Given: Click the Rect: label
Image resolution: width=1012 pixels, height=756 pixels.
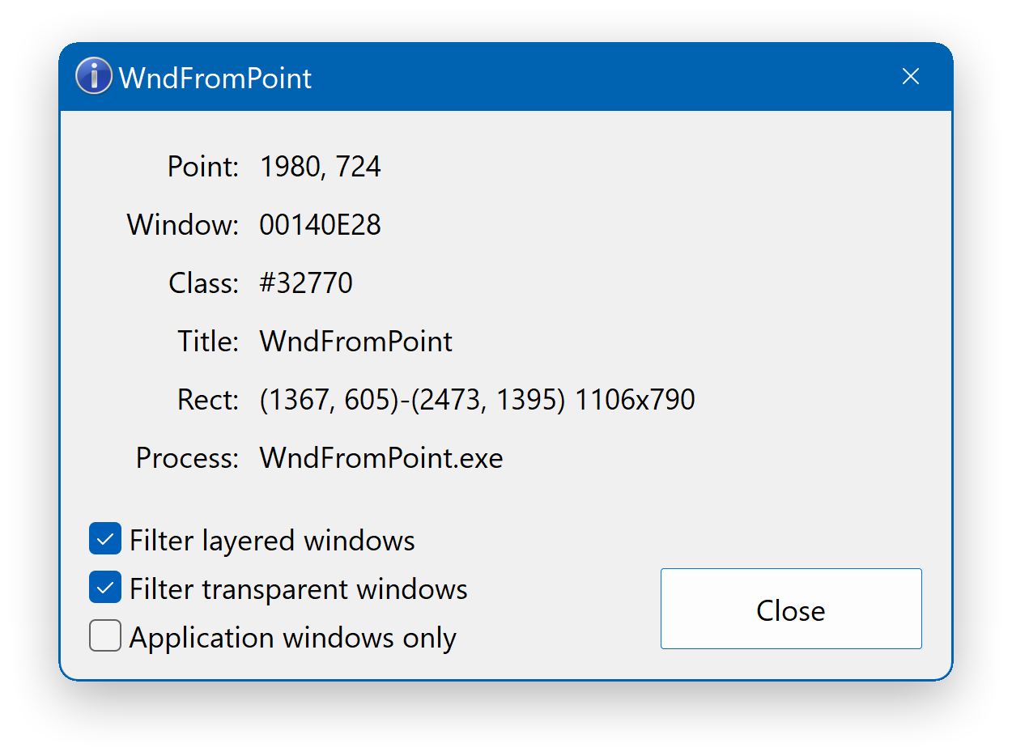Looking at the screenshot, I should click(x=209, y=400).
